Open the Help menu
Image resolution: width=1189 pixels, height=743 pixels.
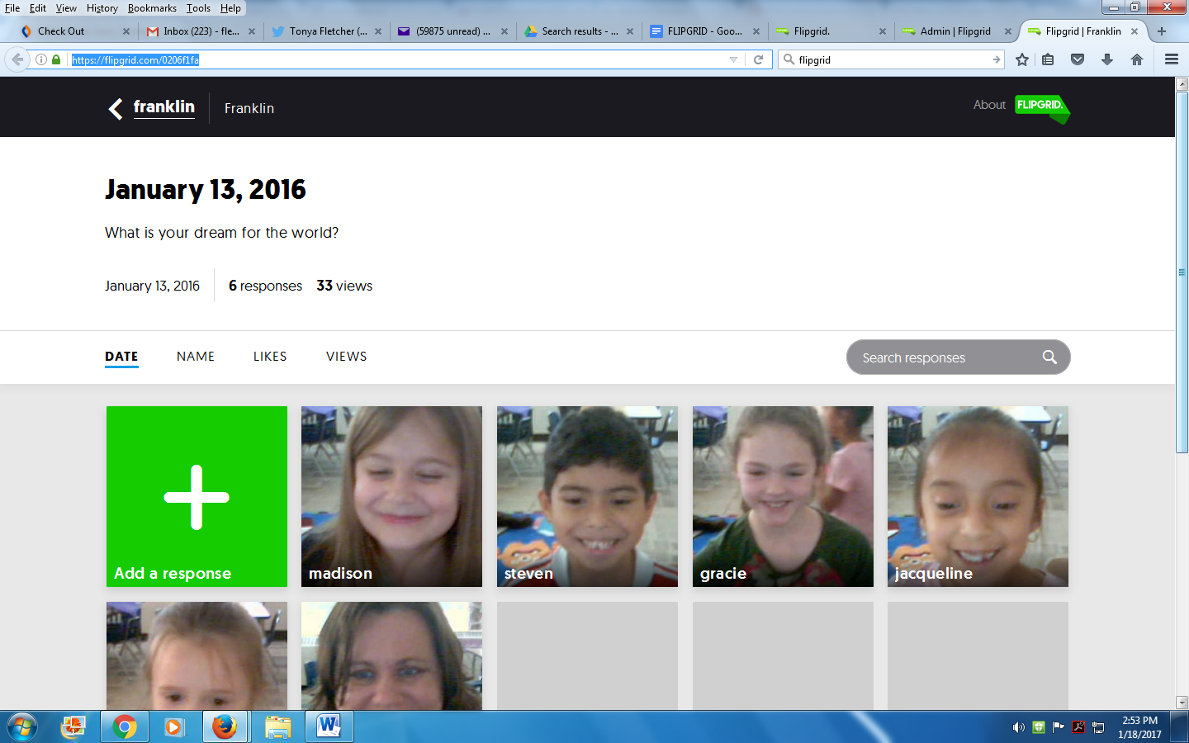(230, 8)
